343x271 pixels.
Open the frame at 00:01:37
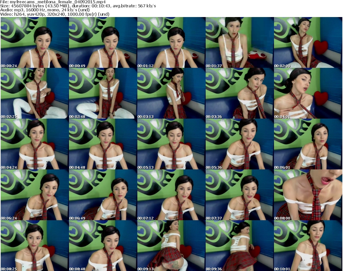point(239,42)
